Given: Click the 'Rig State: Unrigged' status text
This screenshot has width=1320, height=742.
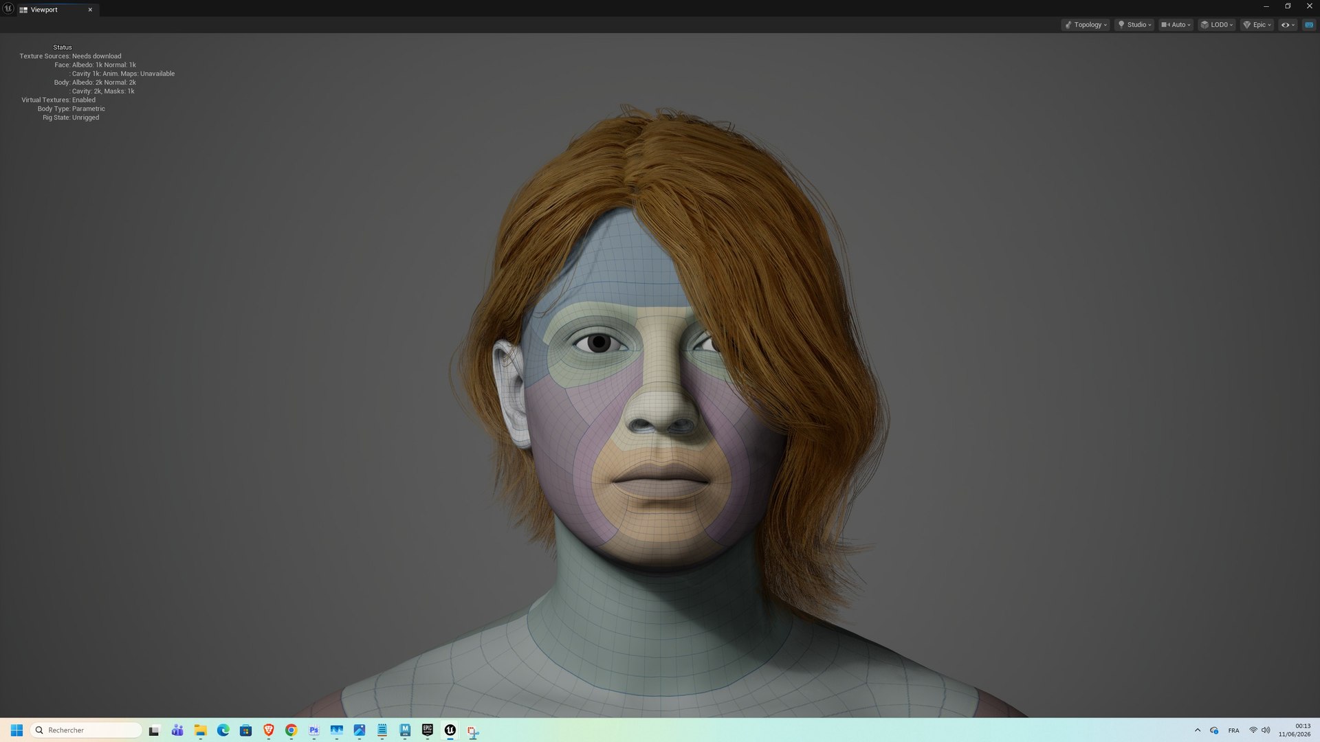Looking at the screenshot, I should click(71, 117).
